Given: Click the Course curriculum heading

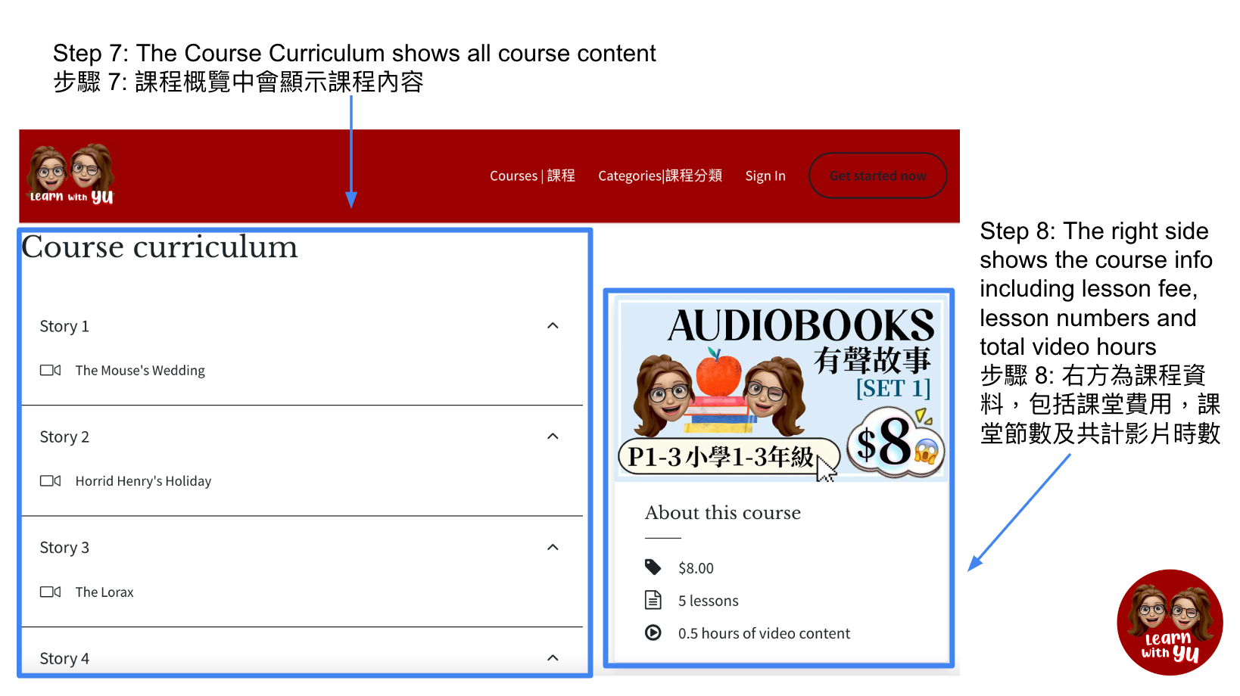Looking at the screenshot, I should 160,247.
